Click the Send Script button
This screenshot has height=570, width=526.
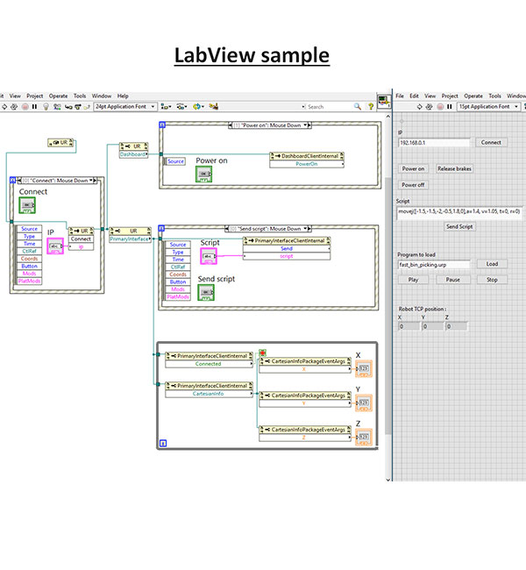click(459, 226)
